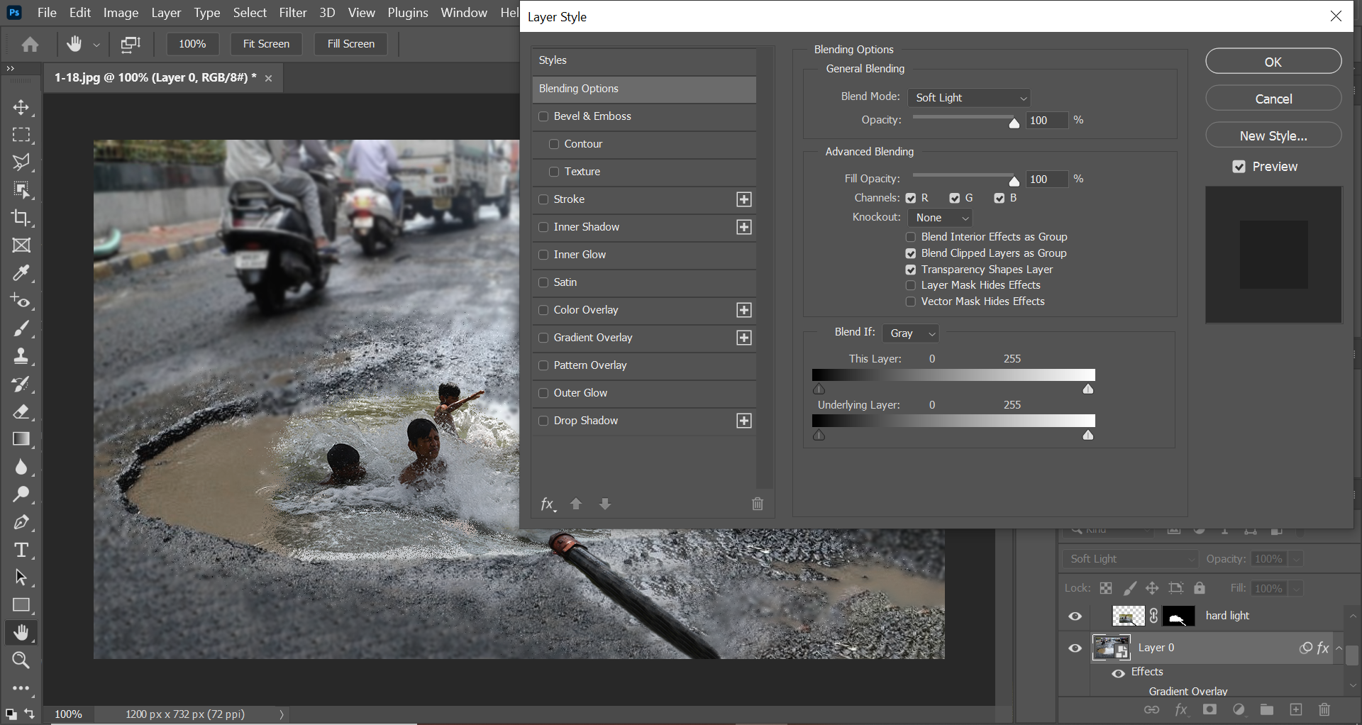Hide the hard light layer
1362x725 pixels.
point(1075,615)
